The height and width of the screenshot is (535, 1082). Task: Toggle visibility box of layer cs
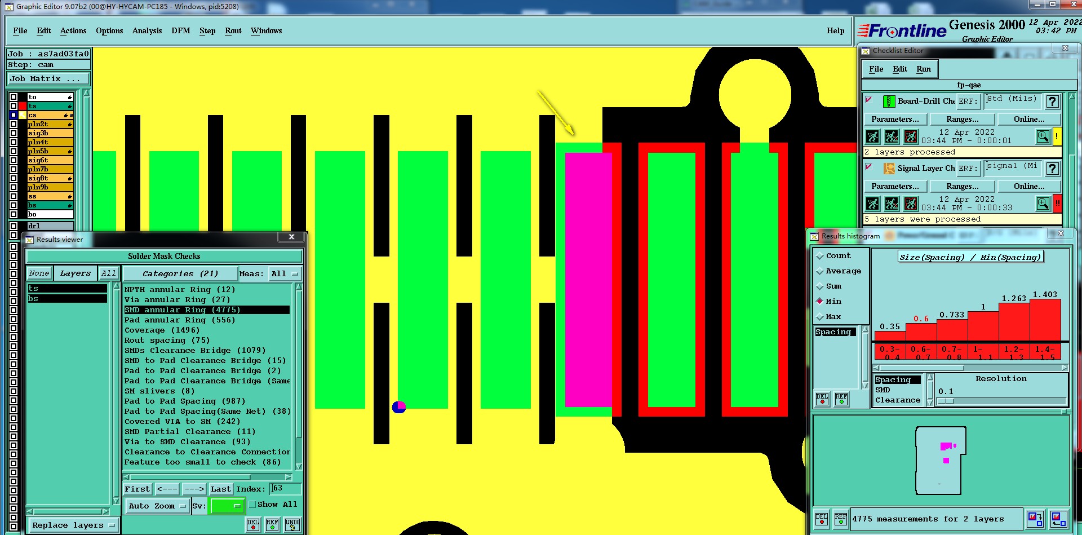tap(14, 115)
